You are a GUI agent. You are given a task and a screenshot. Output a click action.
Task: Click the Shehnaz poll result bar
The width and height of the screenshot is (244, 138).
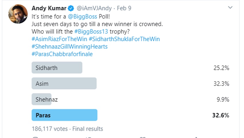coord(42,99)
